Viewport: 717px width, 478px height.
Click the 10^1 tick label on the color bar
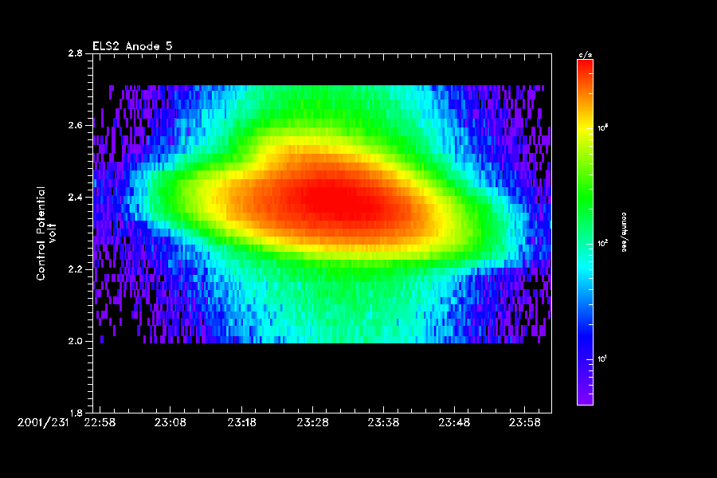click(602, 358)
